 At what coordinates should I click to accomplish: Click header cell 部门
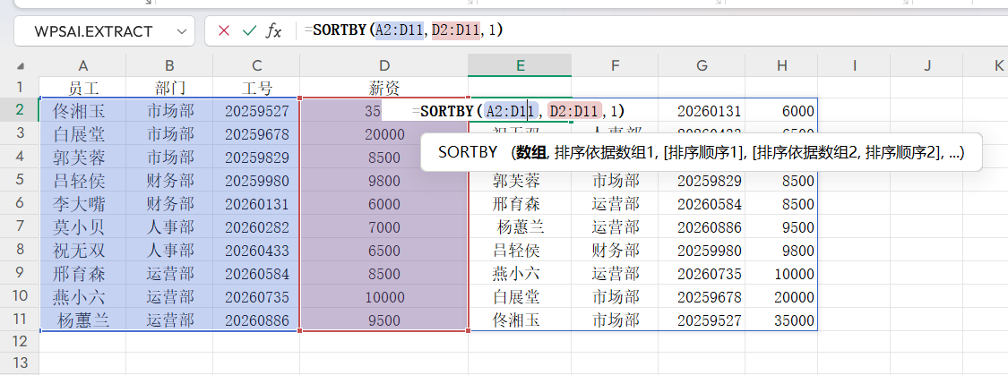click(169, 88)
